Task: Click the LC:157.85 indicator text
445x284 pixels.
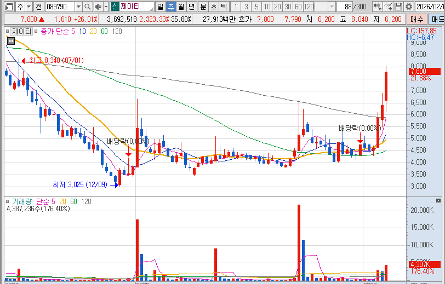Action: [x=422, y=31]
